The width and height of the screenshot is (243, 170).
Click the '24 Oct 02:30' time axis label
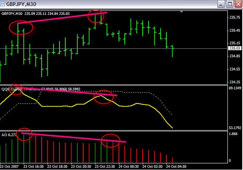click(x=152, y=166)
